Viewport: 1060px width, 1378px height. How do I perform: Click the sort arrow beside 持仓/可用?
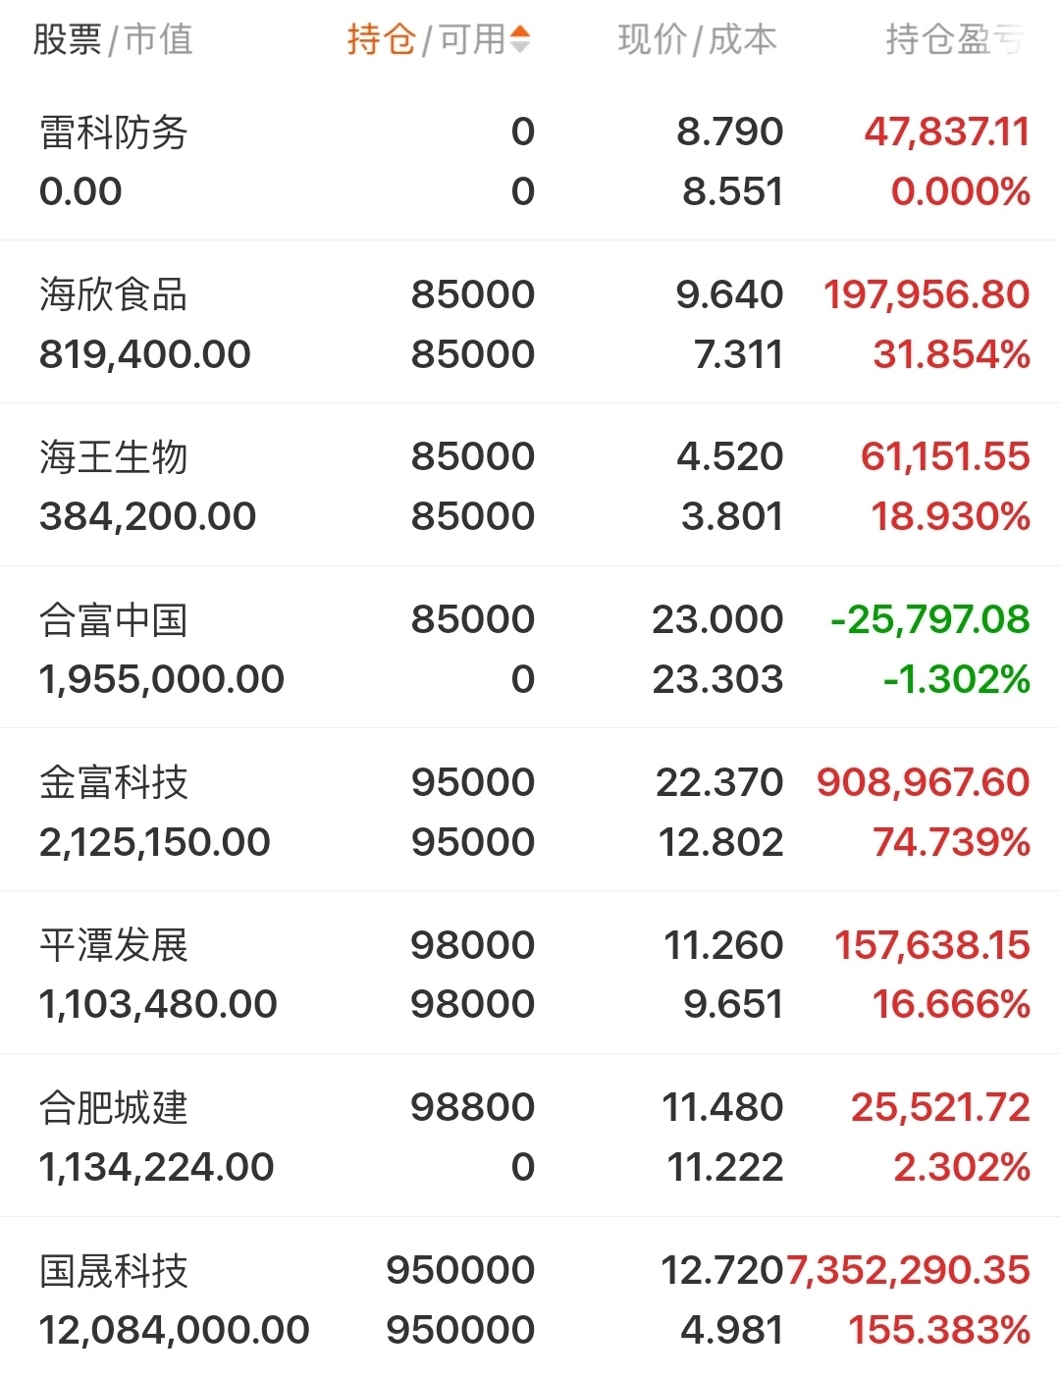[x=520, y=39]
